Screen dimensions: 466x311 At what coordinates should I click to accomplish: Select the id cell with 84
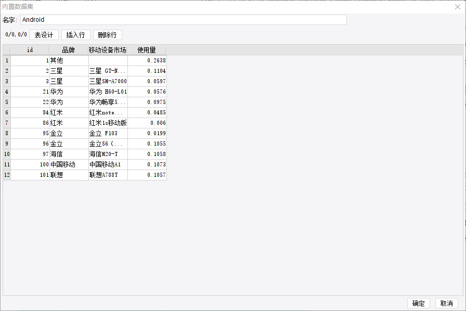pos(30,112)
